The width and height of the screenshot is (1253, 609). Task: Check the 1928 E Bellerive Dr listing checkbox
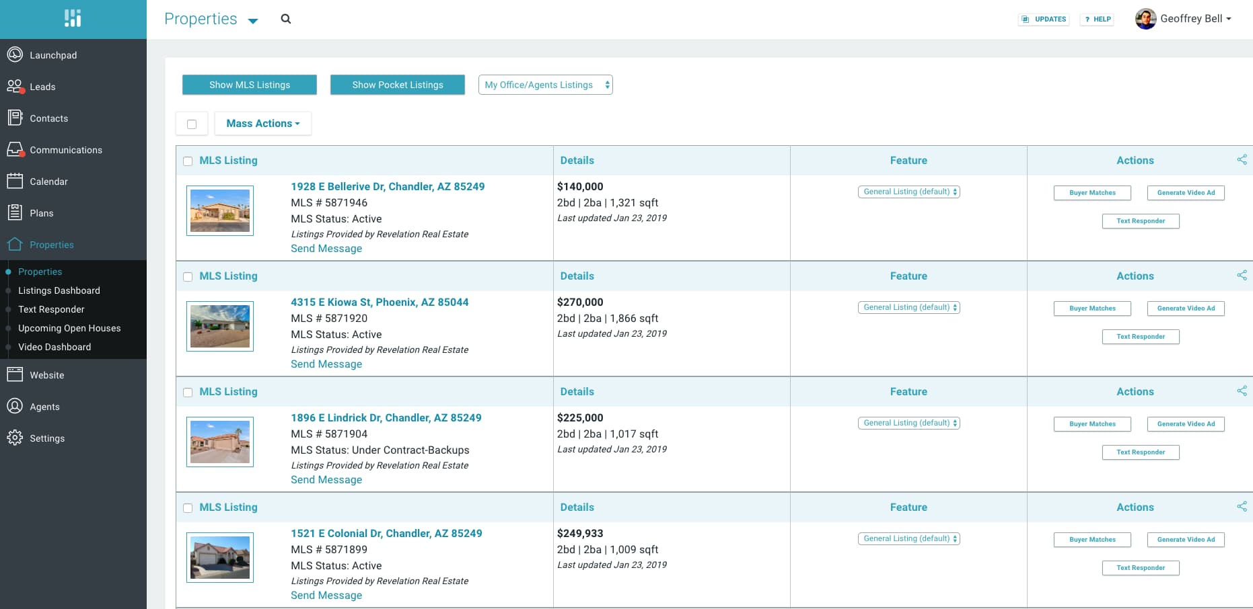188,161
